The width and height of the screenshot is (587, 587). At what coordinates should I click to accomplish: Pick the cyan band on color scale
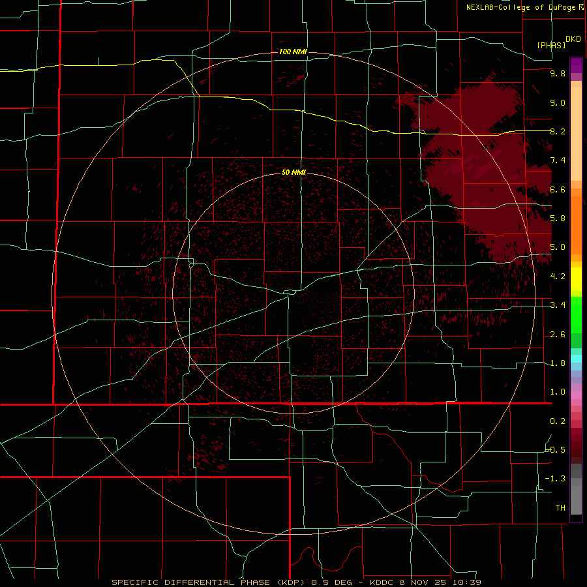(x=576, y=359)
